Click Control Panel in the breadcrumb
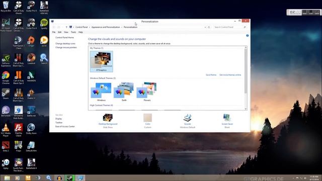 click(x=82, y=27)
